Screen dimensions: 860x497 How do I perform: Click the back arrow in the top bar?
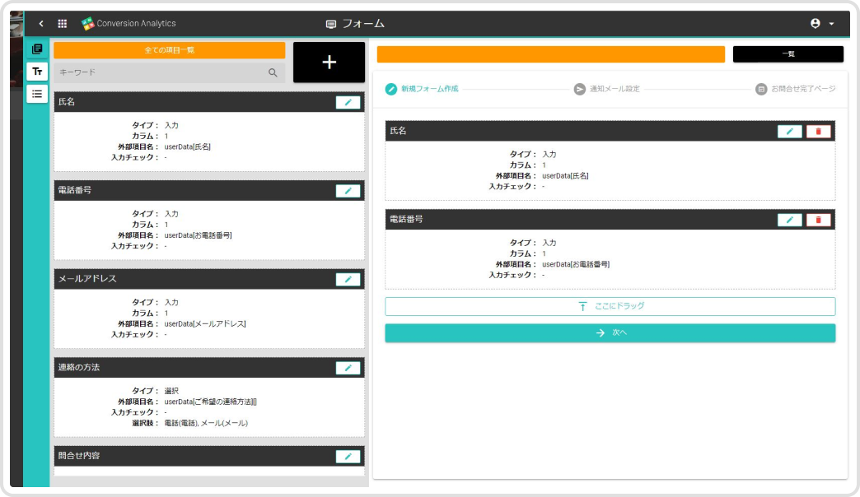pyautogui.click(x=41, y=24)
